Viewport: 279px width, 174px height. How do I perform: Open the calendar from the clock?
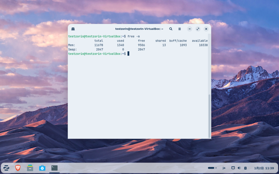point(264,168)
